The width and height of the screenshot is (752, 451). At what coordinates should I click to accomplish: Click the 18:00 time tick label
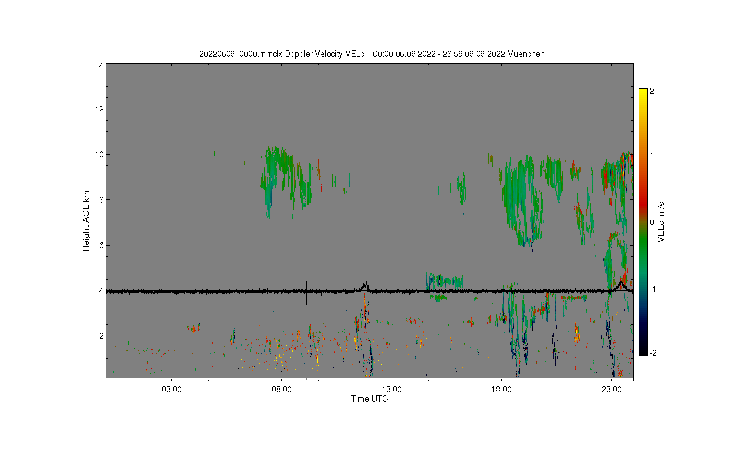[x=501, y=389]
